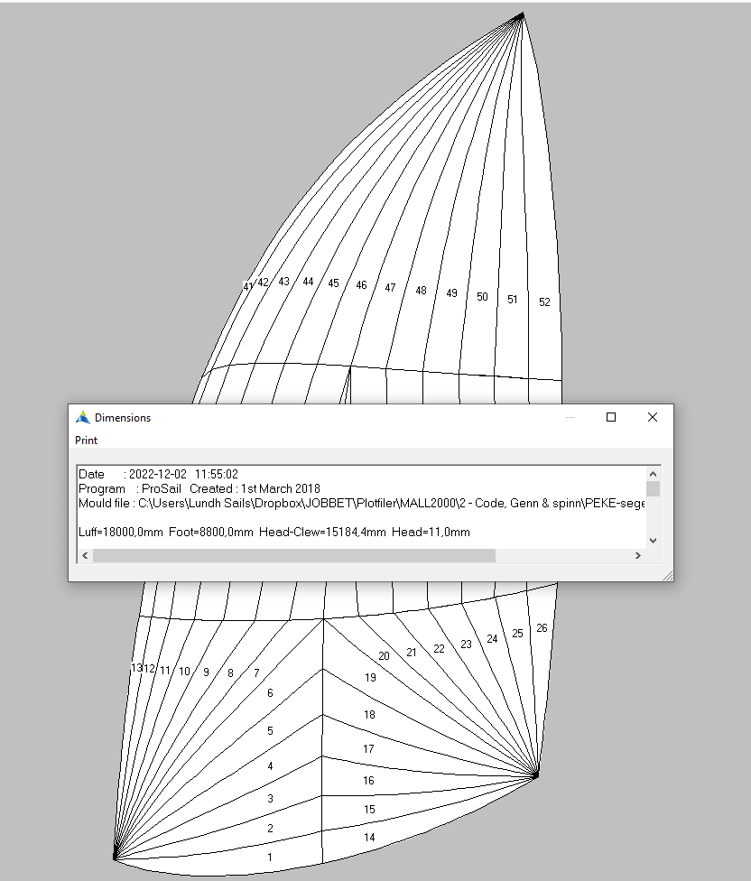Close the Dimensions window
This screenshot has width=751, height=881.
652,417
